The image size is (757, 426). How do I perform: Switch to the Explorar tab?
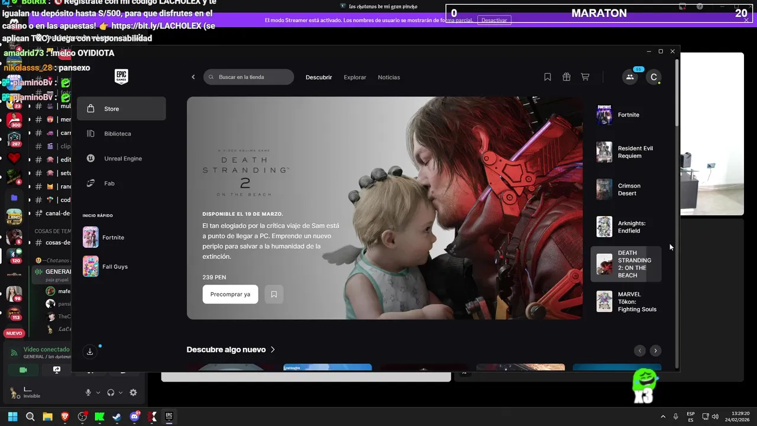(355, 77)
